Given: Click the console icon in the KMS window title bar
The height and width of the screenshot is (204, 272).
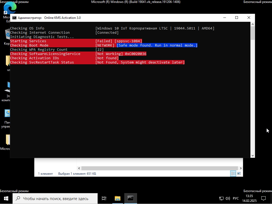Looking at the screenshot, I should [14, 18].
